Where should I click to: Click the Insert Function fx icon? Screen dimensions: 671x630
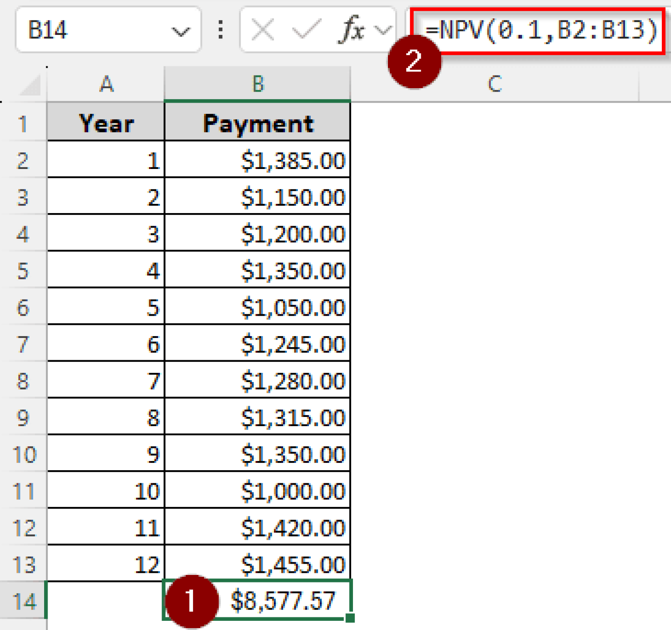coord(354,30)
